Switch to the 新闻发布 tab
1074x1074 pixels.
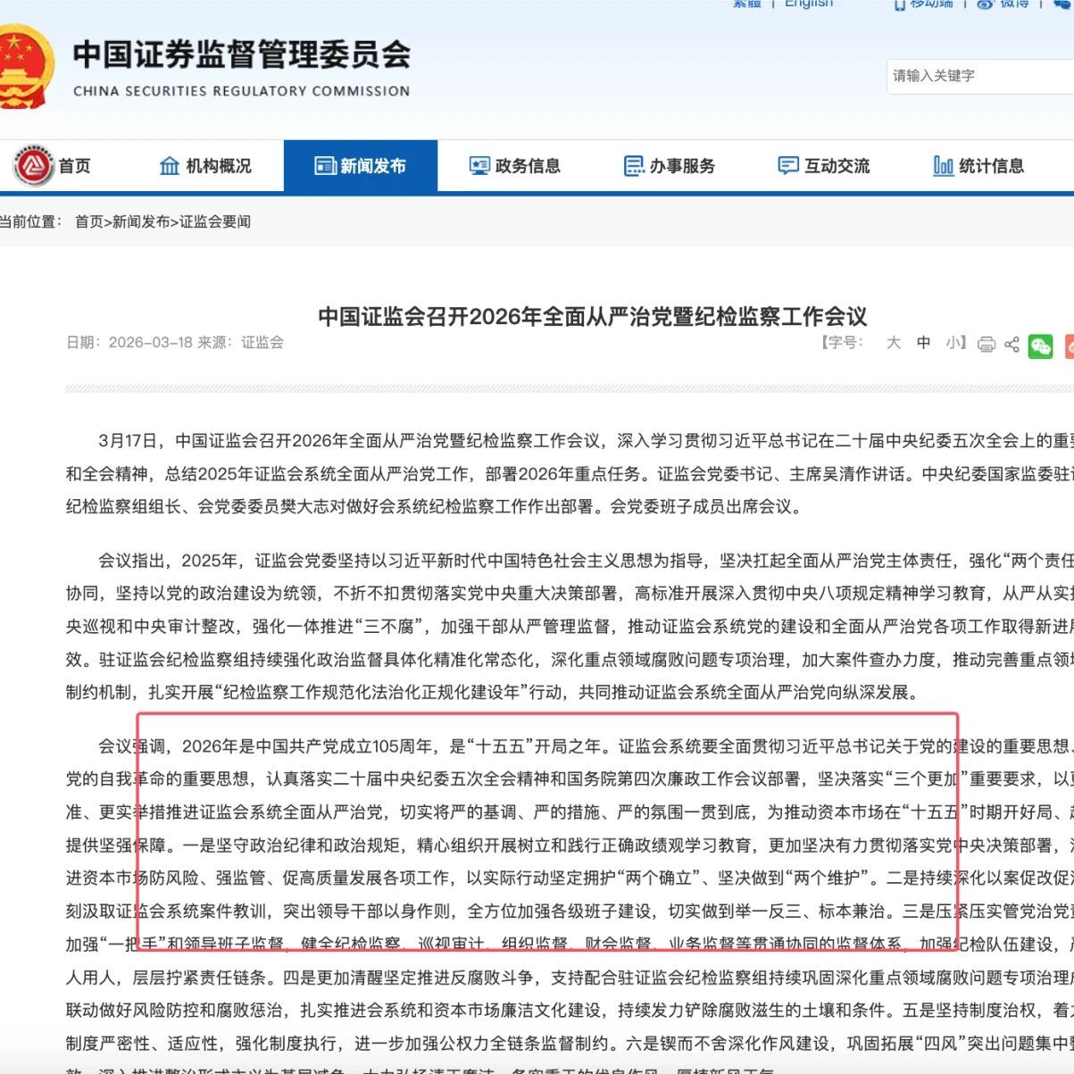361,165
